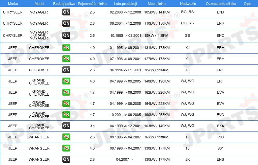
Task: Click the ON diesel icon in the ENJ Voyager row
Action: pyautogui.click(x=66, y=12)
